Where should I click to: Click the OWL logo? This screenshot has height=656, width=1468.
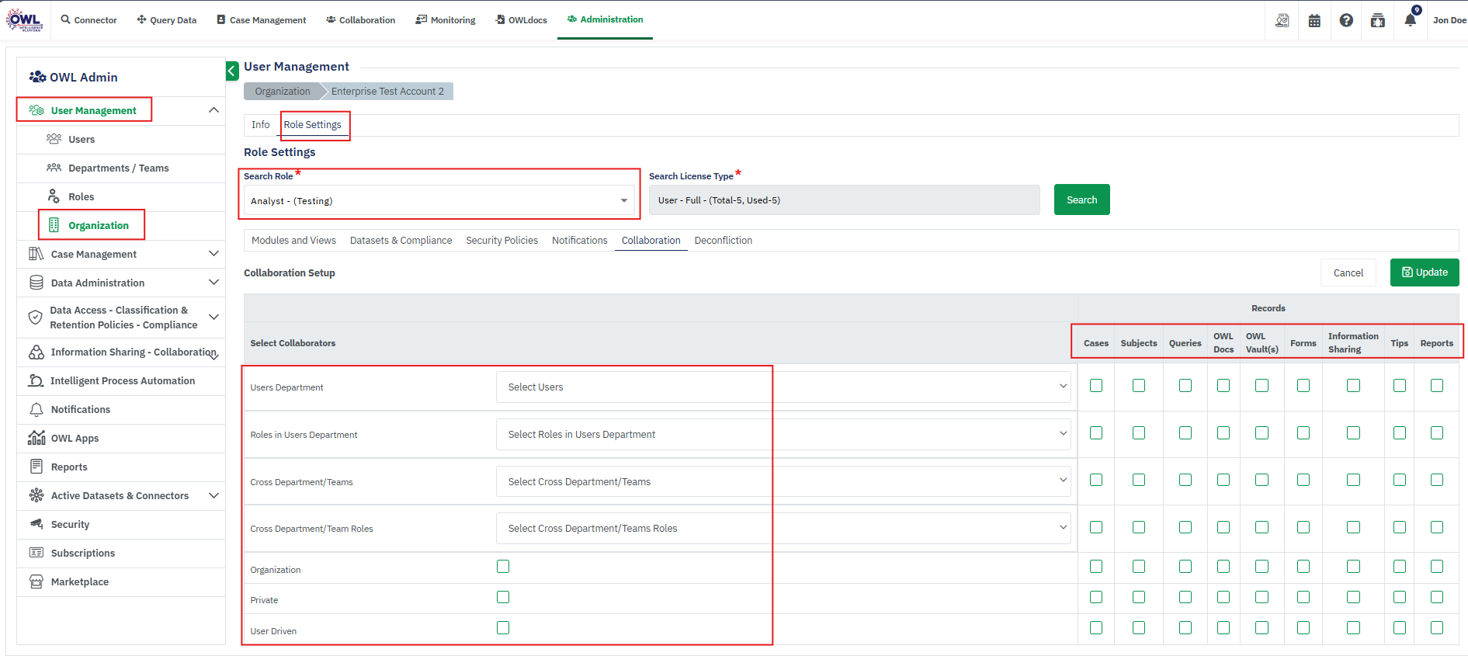(x=24, y=20)
